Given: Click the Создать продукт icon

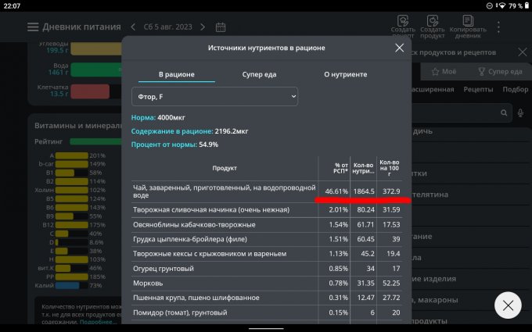Looking at the screenshot, I should point(432,21).
